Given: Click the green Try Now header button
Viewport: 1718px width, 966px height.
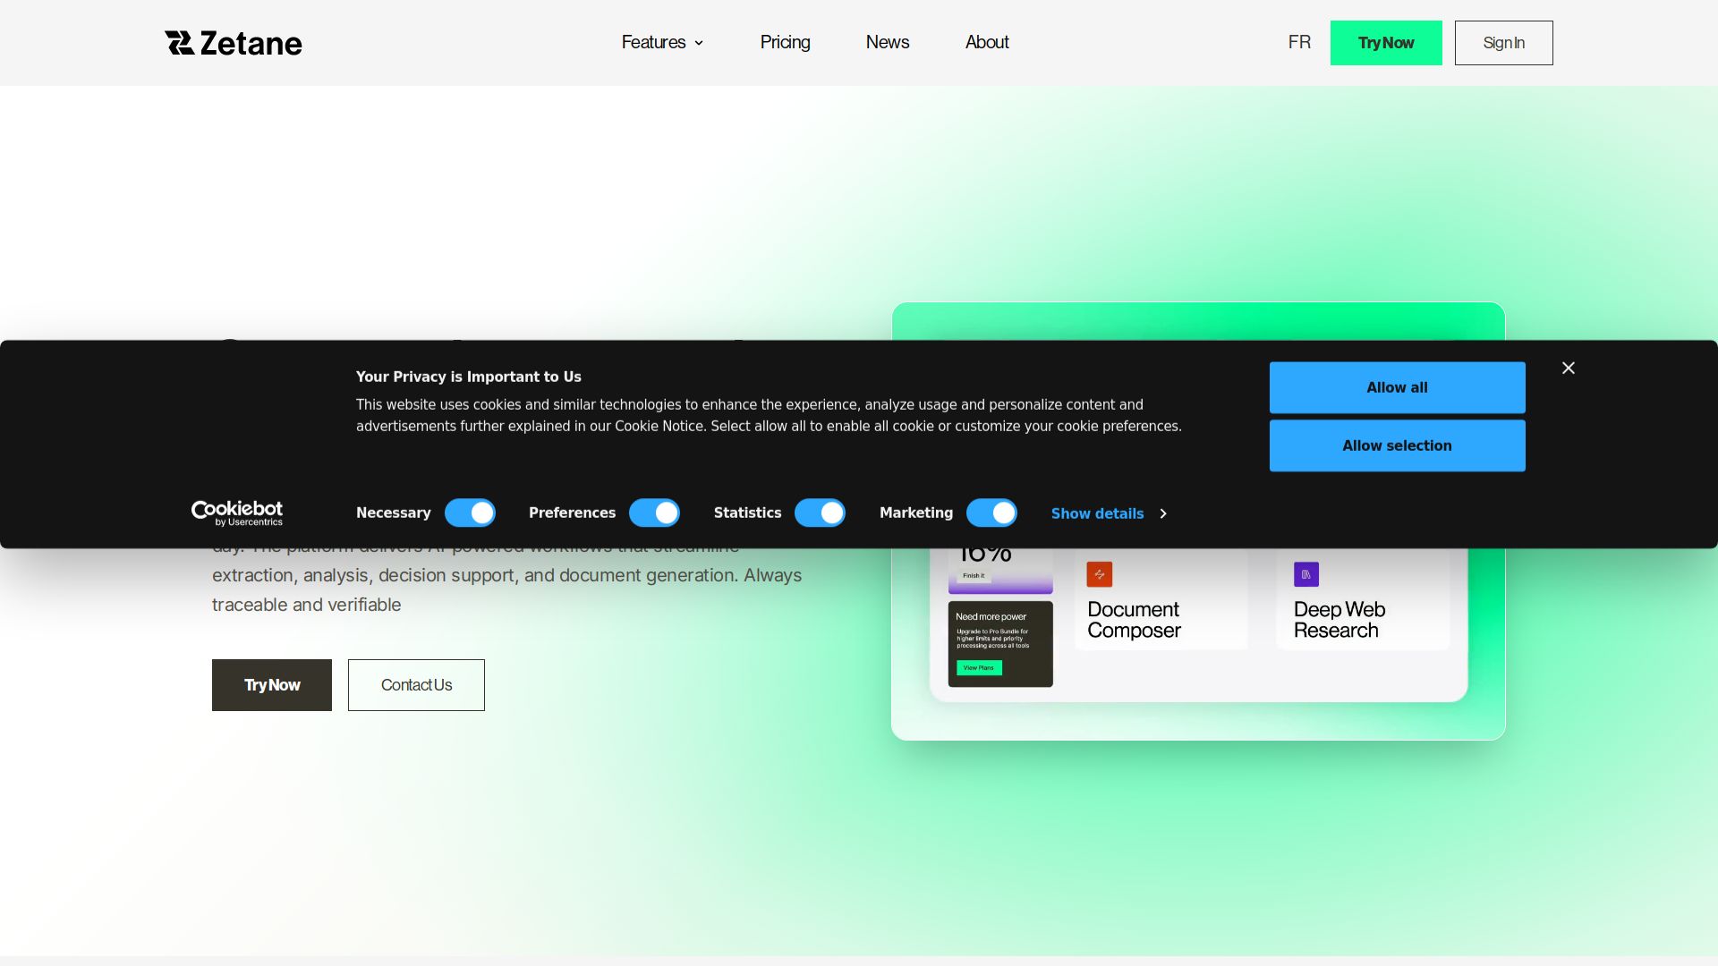Looking at the screenshot, I should click(1386, 43).
